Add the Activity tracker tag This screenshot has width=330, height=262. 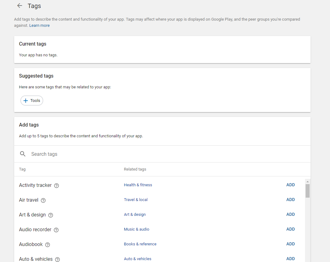(290, 185)
